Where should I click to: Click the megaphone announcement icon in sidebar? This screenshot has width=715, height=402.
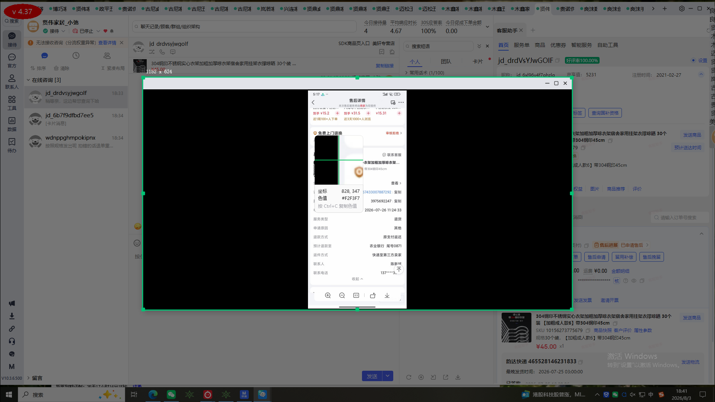[12, 303]
